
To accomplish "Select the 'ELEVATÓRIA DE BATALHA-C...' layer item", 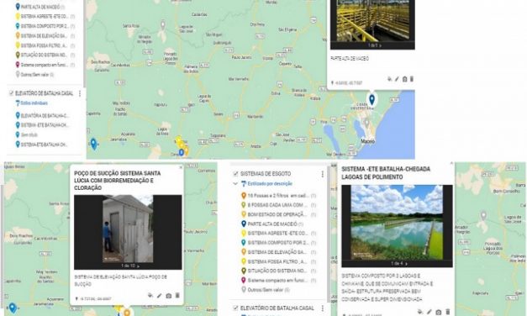I will pos(43,116).
